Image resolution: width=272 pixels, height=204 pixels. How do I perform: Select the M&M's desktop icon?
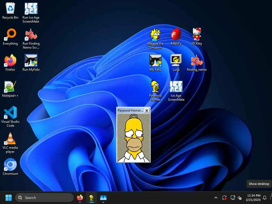[176, 37]
